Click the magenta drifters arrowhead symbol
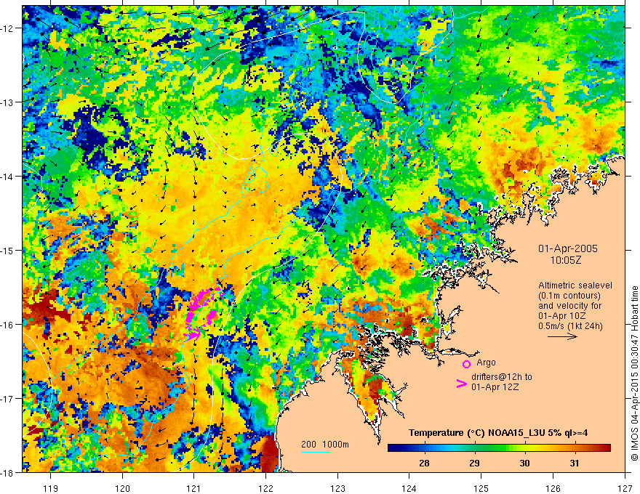Image resolution: width=640 pixels, height=494 pixels. click(x=461, y=384)
